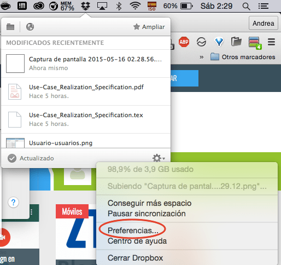Image resolution: width=281 pixels, height=265 pixels.
Task: Open Use-Case_Realization_Specification.tex entry
Action: pos(86,119)
